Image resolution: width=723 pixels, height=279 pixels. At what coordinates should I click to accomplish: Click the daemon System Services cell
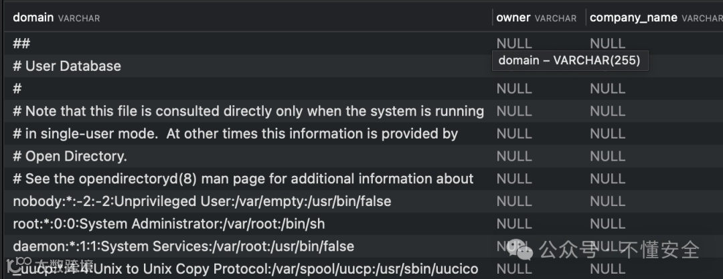tap(183, 246)
